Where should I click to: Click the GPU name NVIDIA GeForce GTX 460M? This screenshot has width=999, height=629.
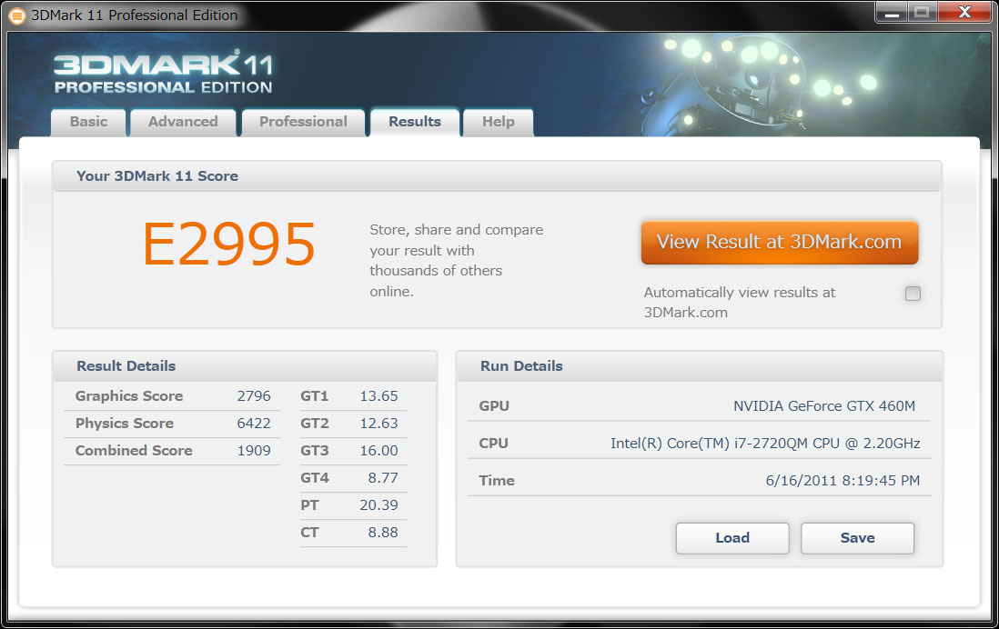click(823, 406)
